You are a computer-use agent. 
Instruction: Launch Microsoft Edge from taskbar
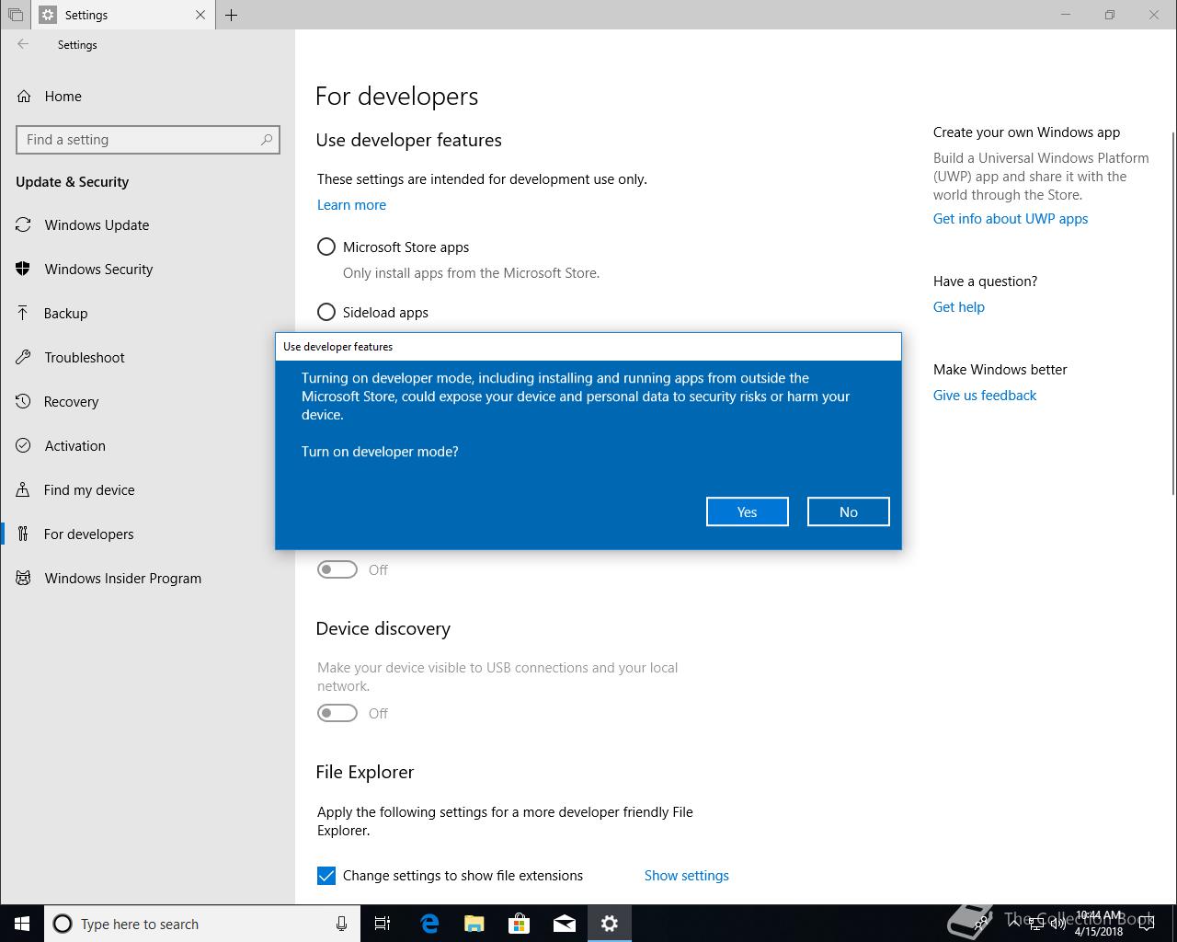(x=429, y=924)
